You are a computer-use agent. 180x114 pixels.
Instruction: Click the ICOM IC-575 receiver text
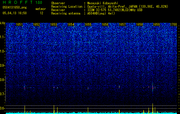[x=115, y=10]
